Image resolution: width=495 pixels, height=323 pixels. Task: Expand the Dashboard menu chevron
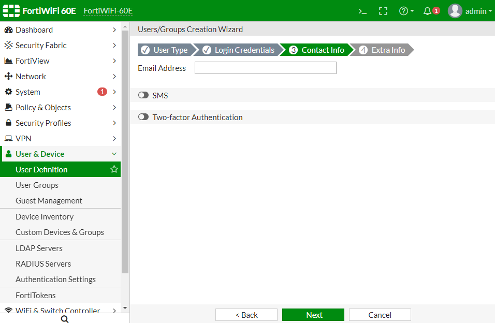114,30
